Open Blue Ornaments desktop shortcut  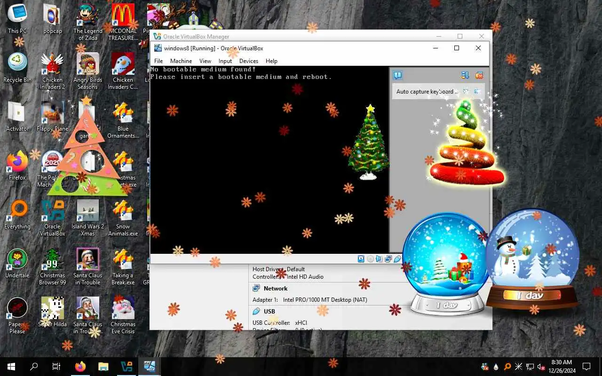pos(123,120)
